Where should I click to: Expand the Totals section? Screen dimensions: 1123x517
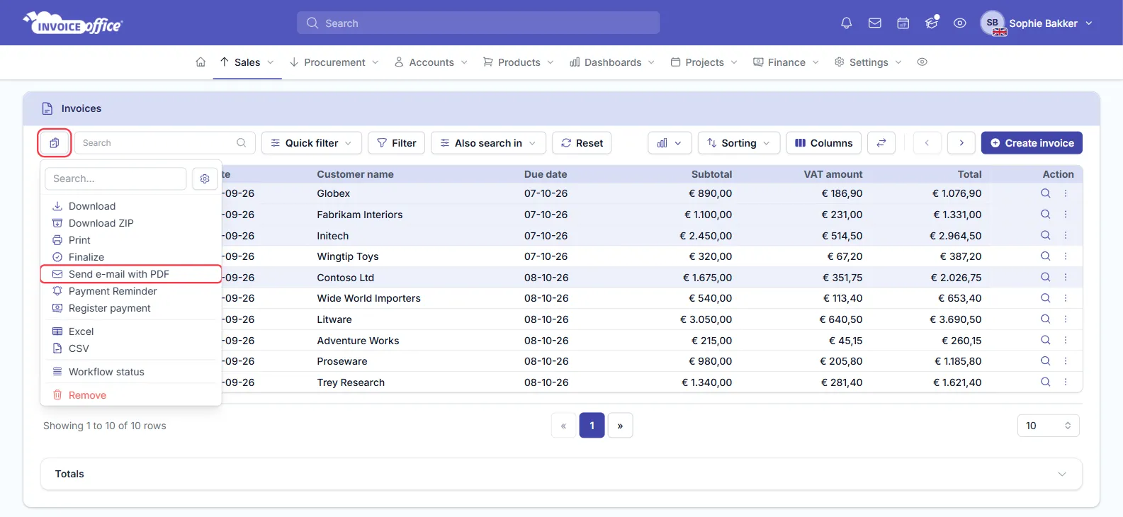[561, 474]
